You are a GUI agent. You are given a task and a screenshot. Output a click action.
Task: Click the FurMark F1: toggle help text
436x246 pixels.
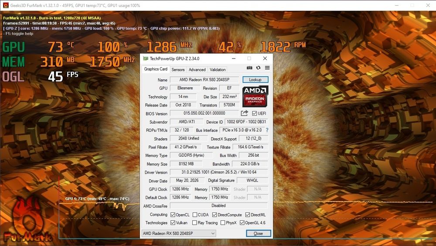(19, 34)
